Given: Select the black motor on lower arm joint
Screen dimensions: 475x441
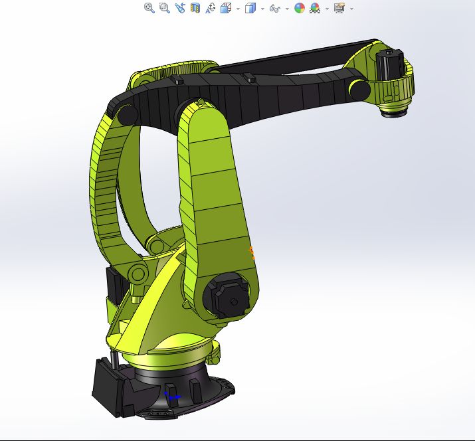Looking at the screenshot, I should (x=227, y=296).
